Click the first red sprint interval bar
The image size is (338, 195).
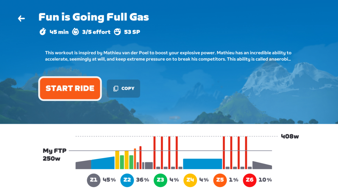[154, 152]
